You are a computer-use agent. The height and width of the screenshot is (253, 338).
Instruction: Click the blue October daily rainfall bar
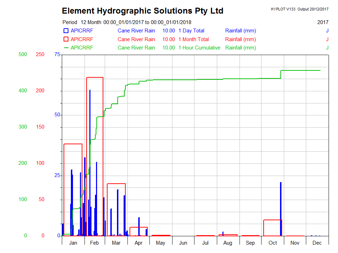(280, 208)
